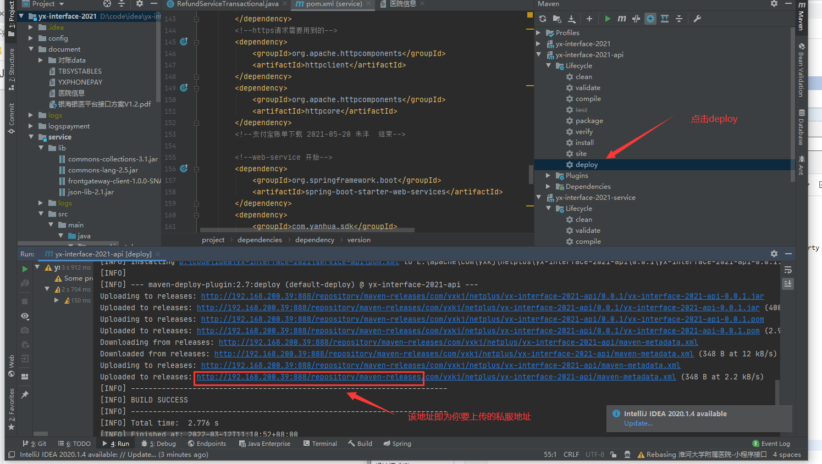The image size is (822, 464).
Task: Open Maven panel gear options
Action: coord(774,3)
